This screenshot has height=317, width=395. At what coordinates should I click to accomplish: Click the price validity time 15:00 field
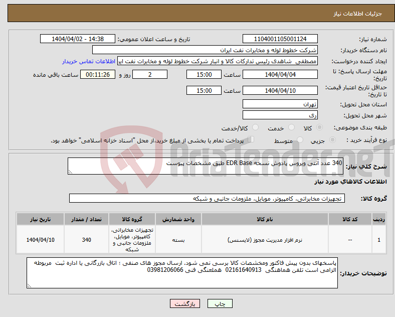tap(204, 90)
